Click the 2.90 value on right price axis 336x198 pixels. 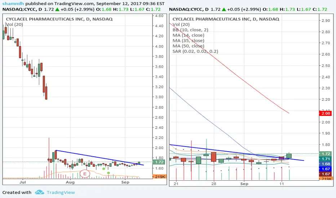coord(326,21)
